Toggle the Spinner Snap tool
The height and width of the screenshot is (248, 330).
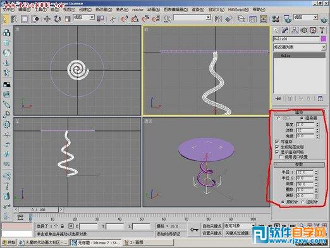(156, 19)
